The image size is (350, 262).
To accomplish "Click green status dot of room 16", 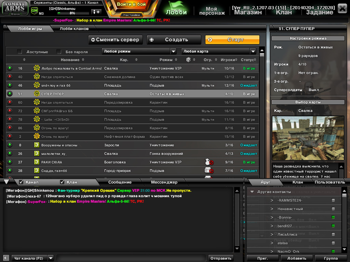I will (10, 68).
